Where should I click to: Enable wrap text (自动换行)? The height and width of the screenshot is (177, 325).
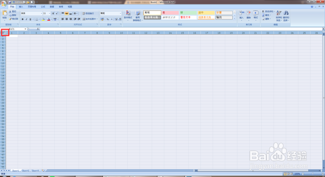click(x=88, y=13)
